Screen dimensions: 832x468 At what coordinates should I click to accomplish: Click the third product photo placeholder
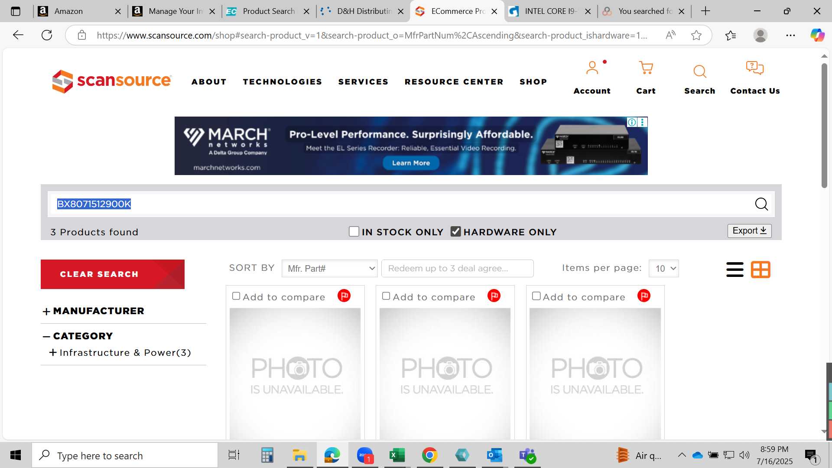click(x=595, y=374)
